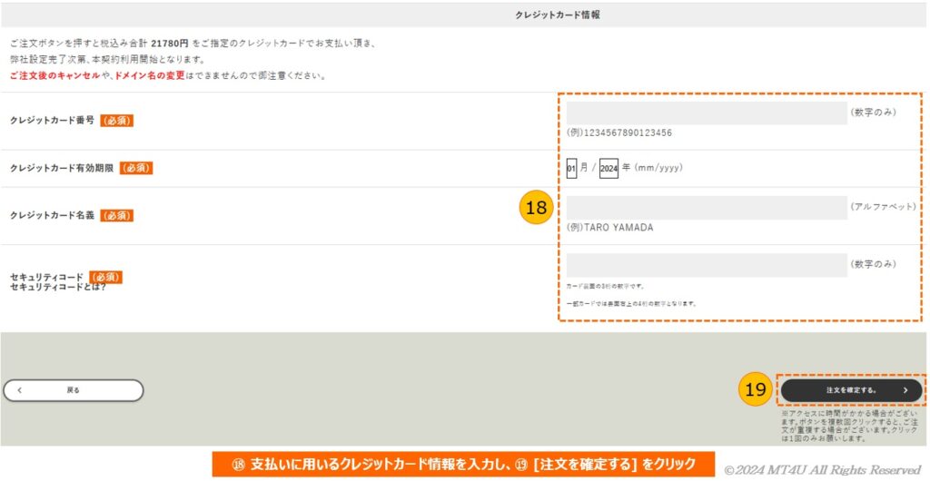
Task: Open the セキュリティコードとは? help link
Action: click(59, 286)
